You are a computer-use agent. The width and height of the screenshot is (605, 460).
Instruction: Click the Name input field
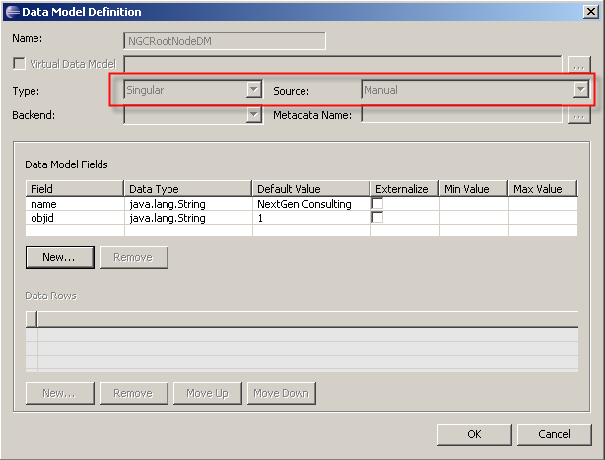click(225, 41)
